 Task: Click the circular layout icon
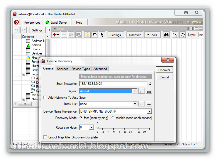click(183, 35)
